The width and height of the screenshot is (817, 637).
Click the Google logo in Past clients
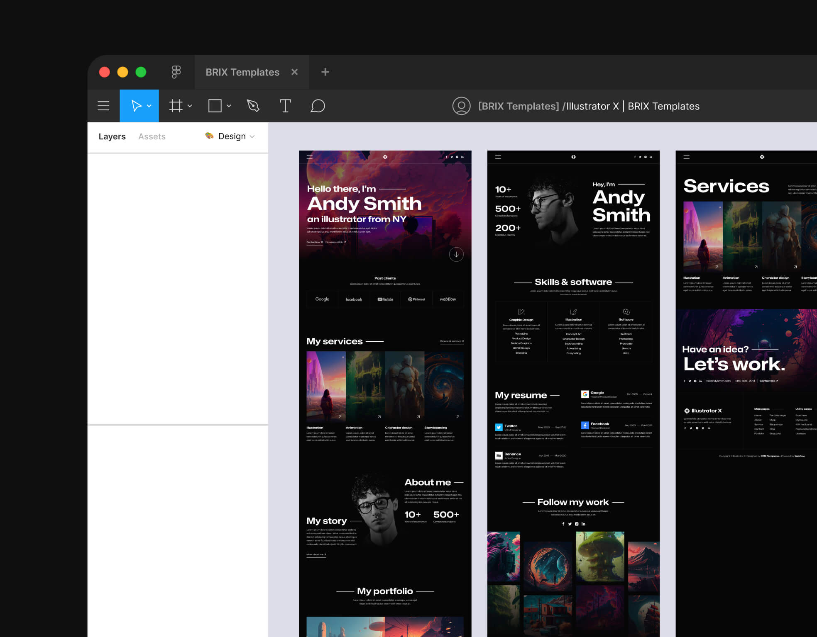[322, 299]
